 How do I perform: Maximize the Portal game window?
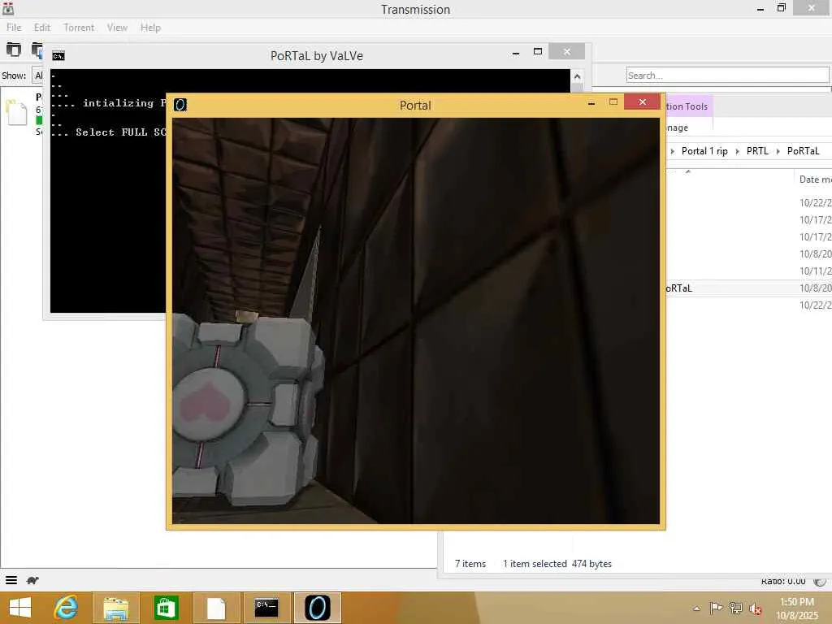pos(613,102)
